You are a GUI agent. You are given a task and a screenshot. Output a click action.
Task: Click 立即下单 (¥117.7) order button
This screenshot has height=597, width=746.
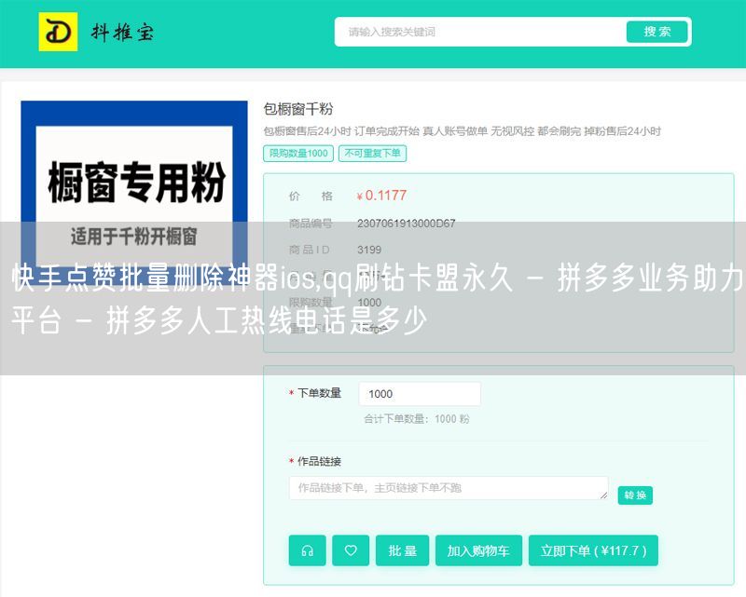[x=593, y=550]
